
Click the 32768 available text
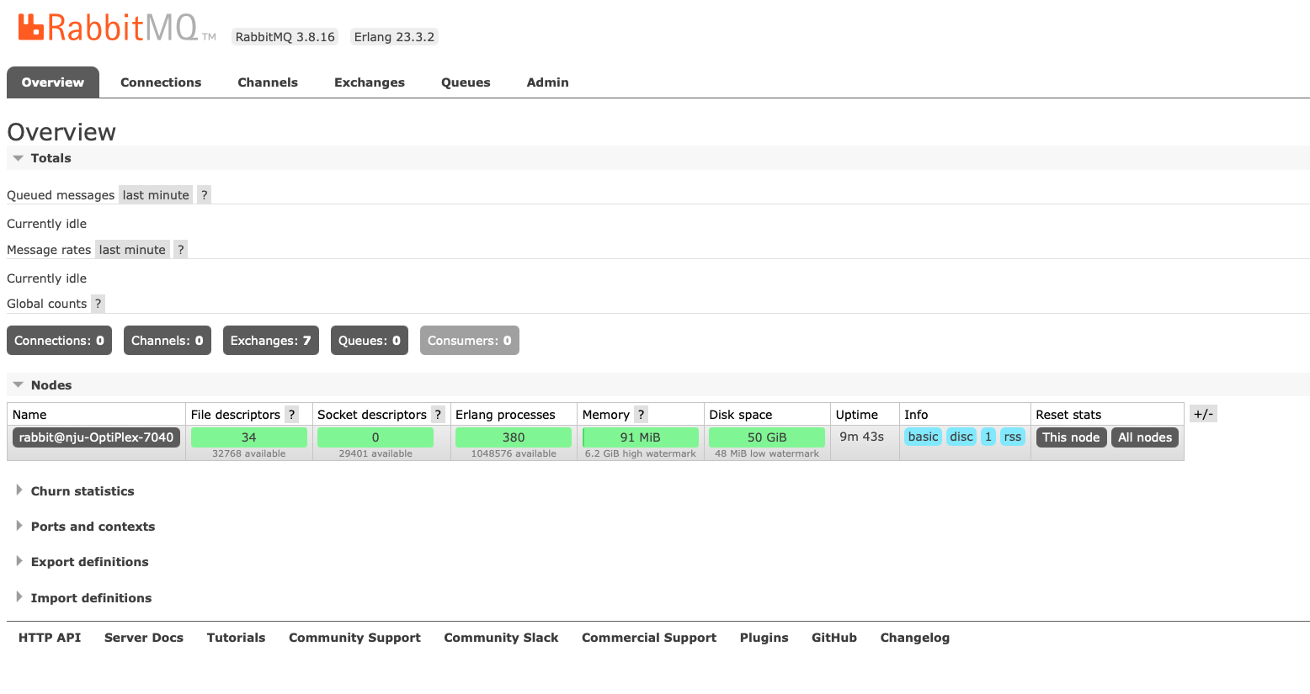pyautogui.click(x=249, y=453)
